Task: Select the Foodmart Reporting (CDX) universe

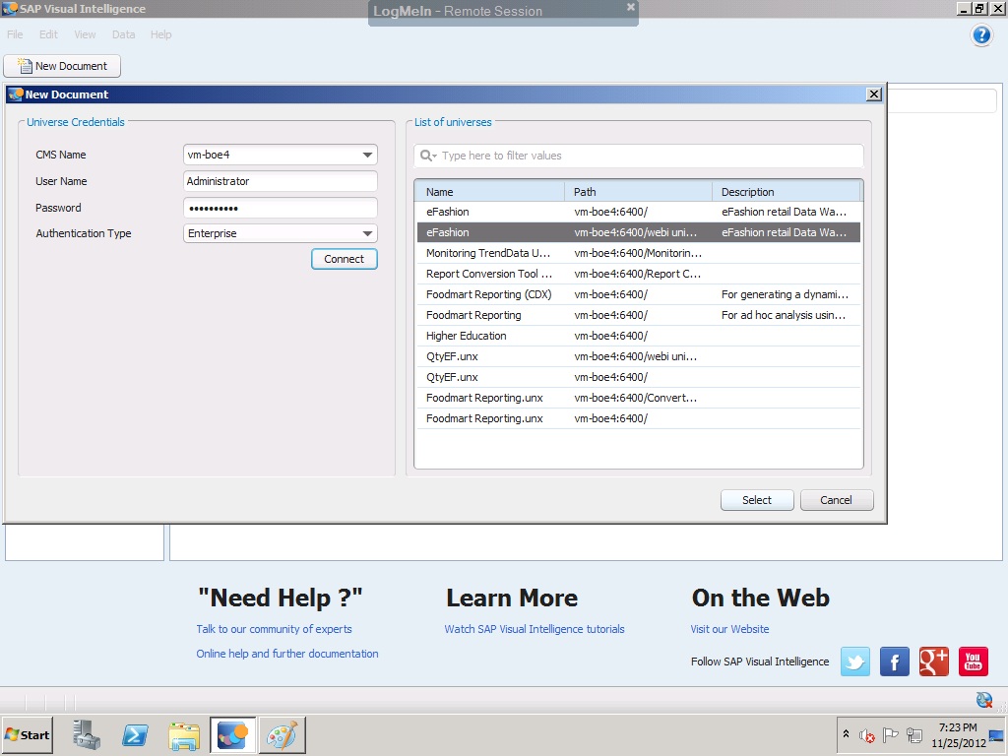Action: [x=638, y=294]
